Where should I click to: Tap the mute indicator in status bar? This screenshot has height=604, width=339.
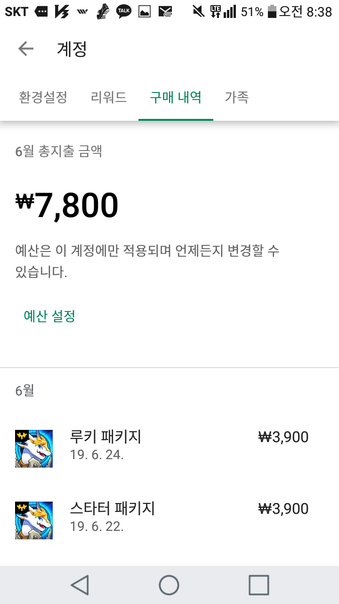click(198, 11)
